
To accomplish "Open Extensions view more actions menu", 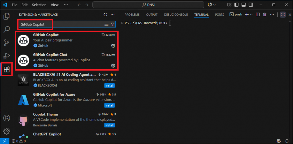I will click(112, 15).
